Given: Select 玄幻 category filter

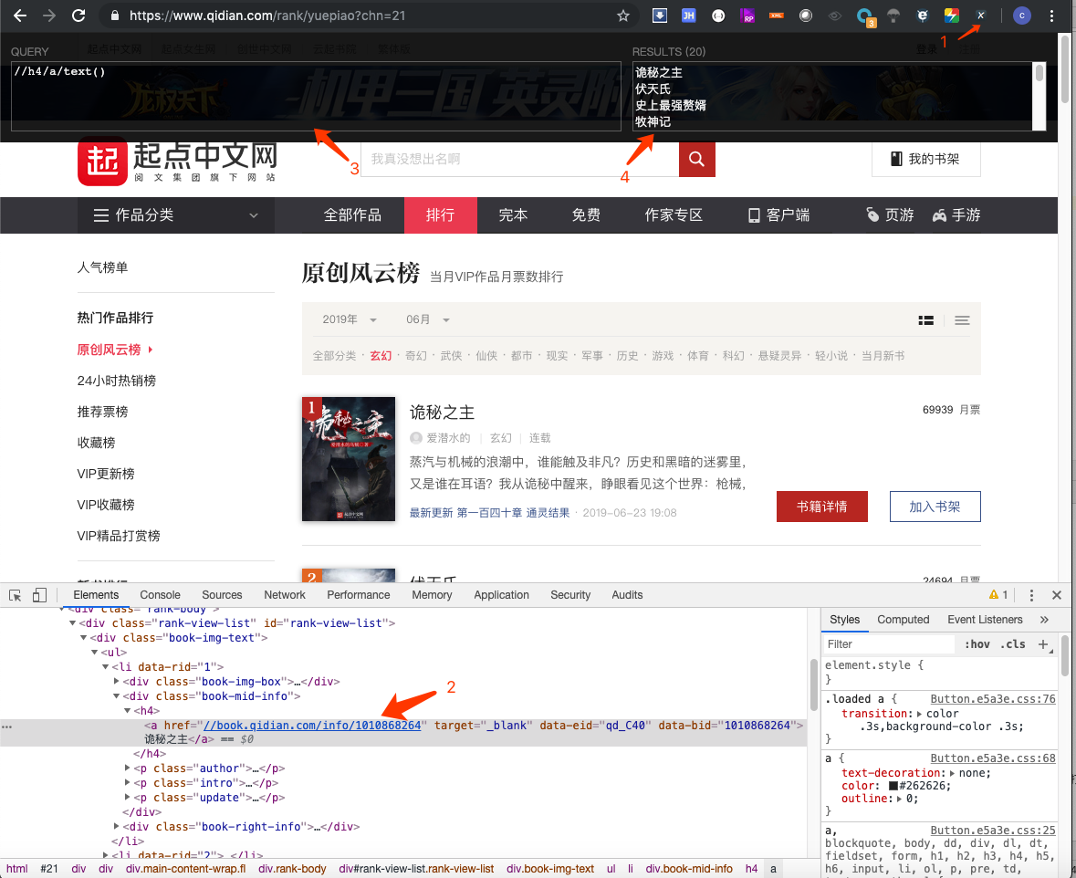Looking at the screenshot, I should pos(381,356).
